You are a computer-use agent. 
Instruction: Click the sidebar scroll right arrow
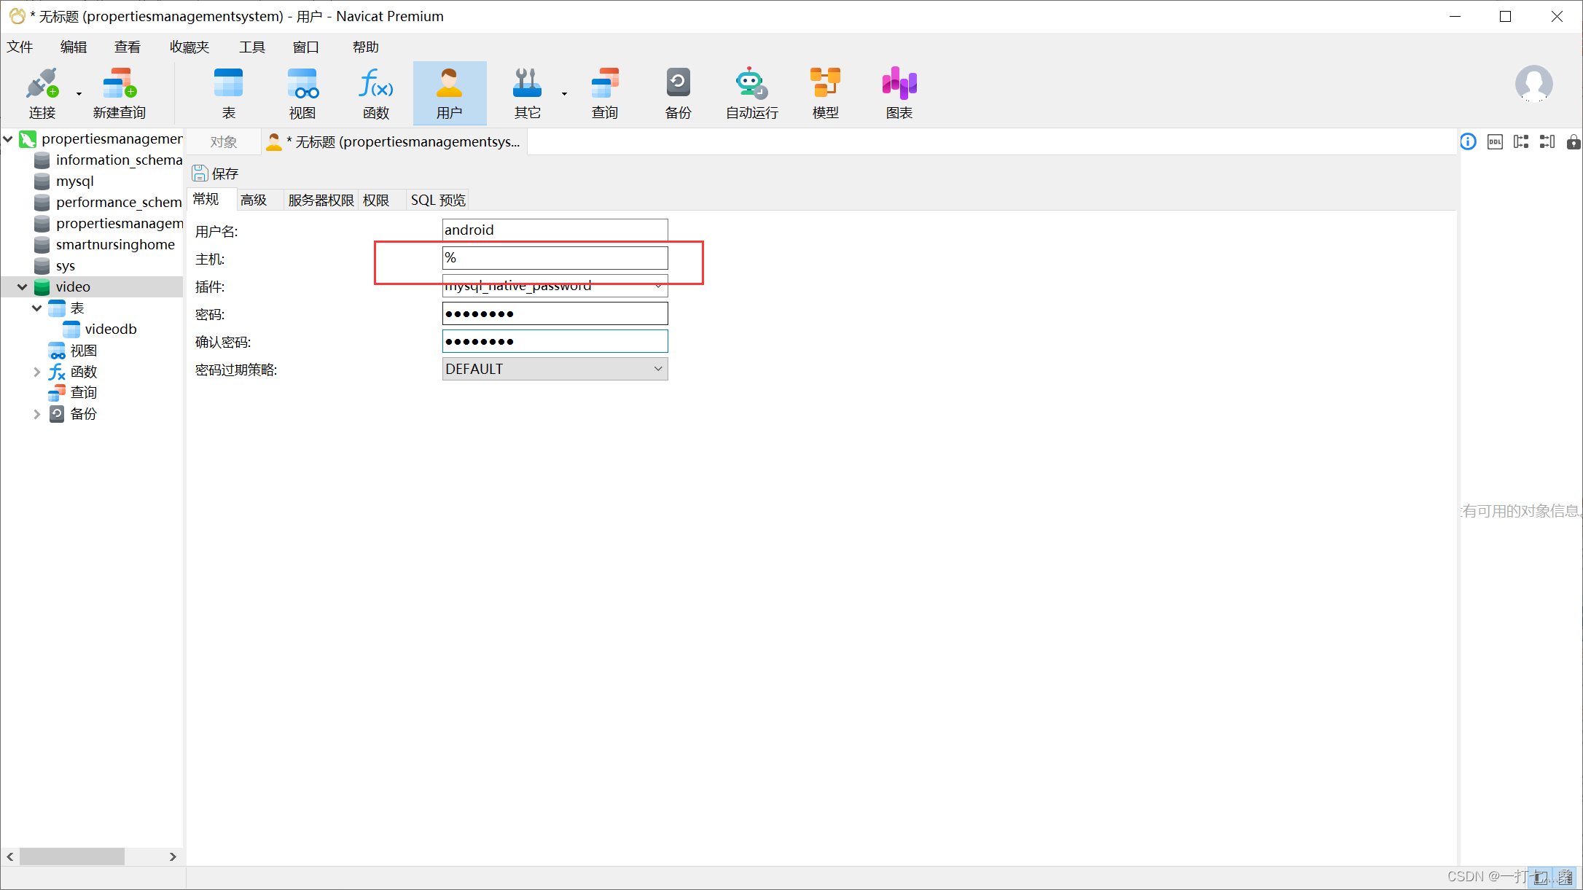(x=173, y=856)
